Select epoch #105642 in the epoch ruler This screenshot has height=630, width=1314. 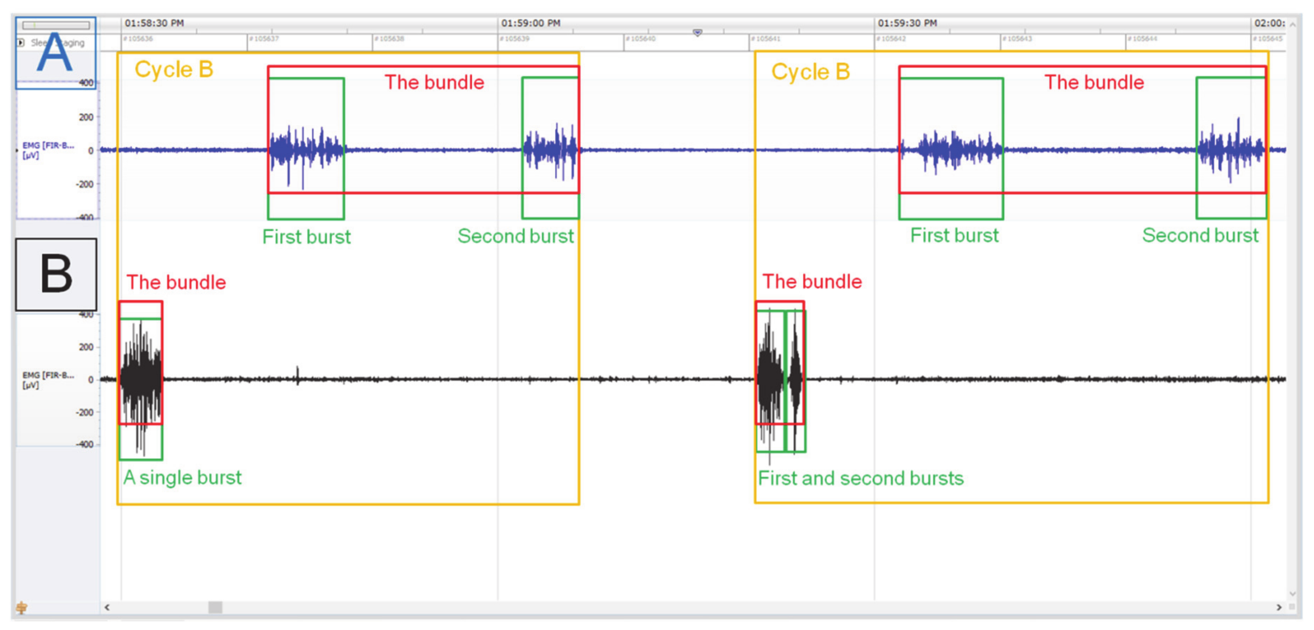pos(891,39)
